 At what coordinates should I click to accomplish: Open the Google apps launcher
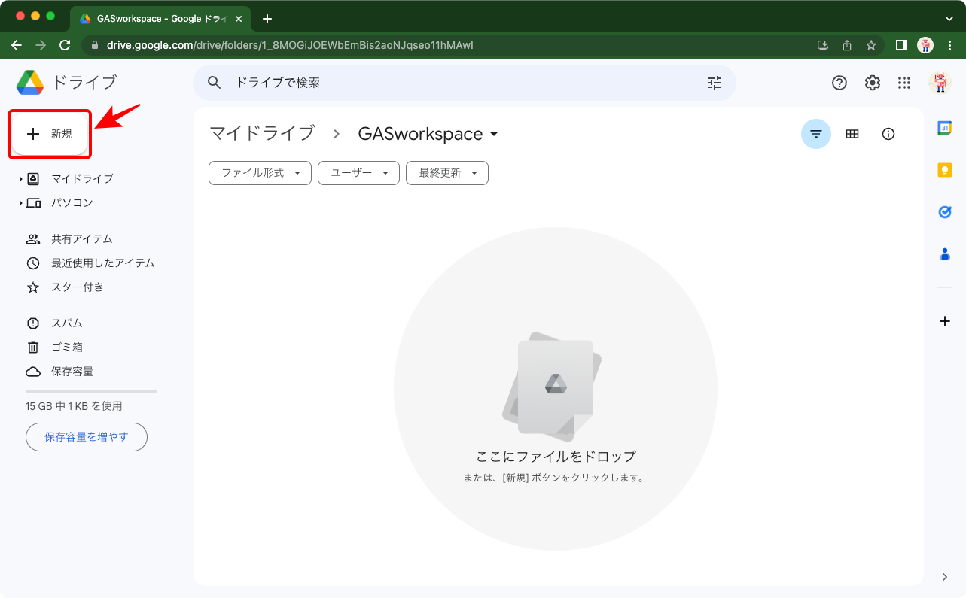click(904, 83)
